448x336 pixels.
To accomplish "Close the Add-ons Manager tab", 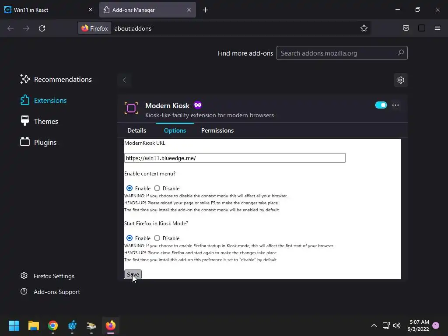I will point(189,10).
